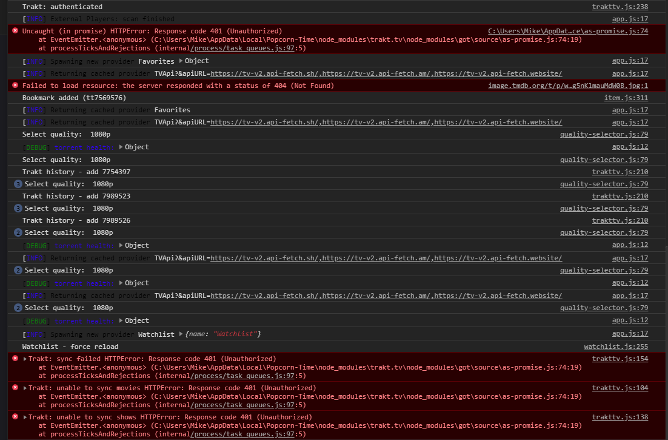Open task_queues.js:97 link in sync failed error
The width and height of the screenshot is (668, 440).
pyautogui.click(x=242, y=376)
